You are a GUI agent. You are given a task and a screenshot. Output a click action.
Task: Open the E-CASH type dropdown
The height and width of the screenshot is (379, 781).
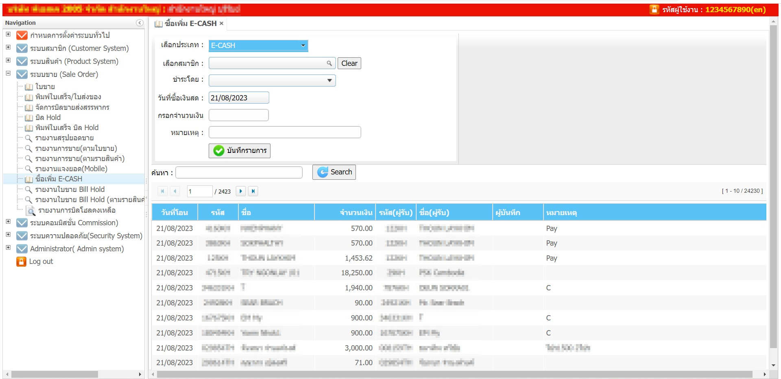(x=303, y=46)
